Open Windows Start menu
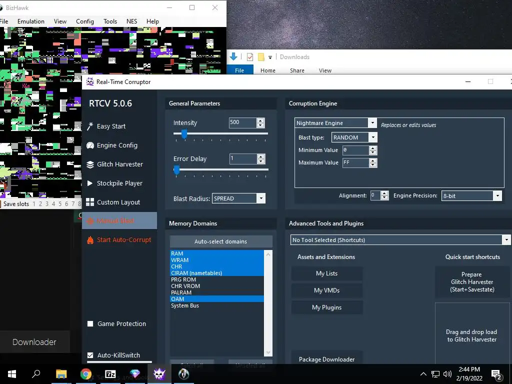The width and height of the screenshot is (512, 384). (12, 374)
